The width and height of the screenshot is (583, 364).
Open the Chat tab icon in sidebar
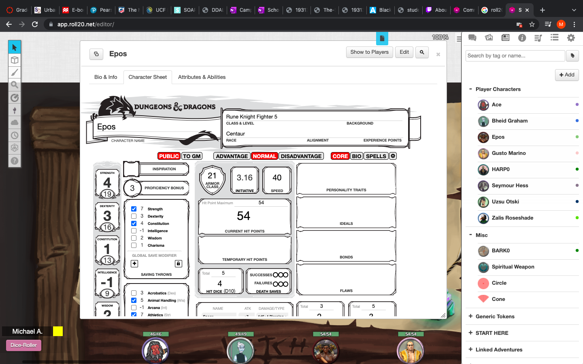pos(472,38)
